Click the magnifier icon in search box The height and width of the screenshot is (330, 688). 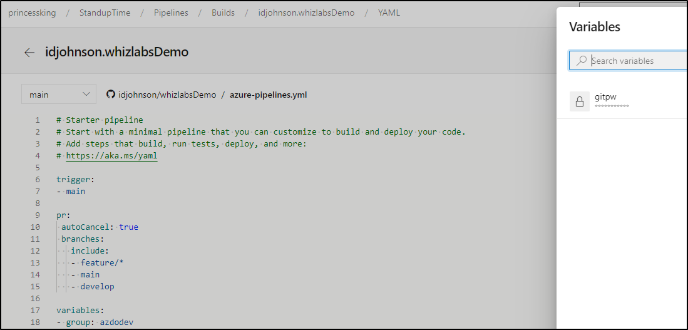[x=582, y=61]
